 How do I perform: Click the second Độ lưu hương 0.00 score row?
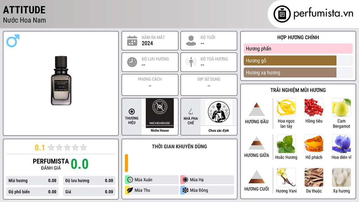coord(89,181)
